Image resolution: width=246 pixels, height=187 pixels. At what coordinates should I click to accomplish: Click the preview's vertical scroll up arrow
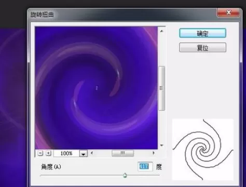click(x=161, y=31)
